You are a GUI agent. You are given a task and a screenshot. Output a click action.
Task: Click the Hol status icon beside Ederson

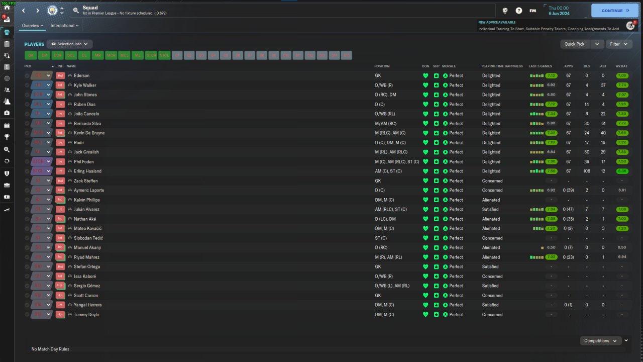(x=60, y=76)
